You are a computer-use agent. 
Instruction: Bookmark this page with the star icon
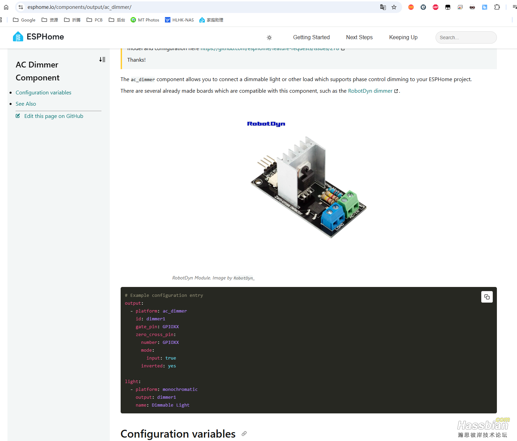(x=394, y=7)
